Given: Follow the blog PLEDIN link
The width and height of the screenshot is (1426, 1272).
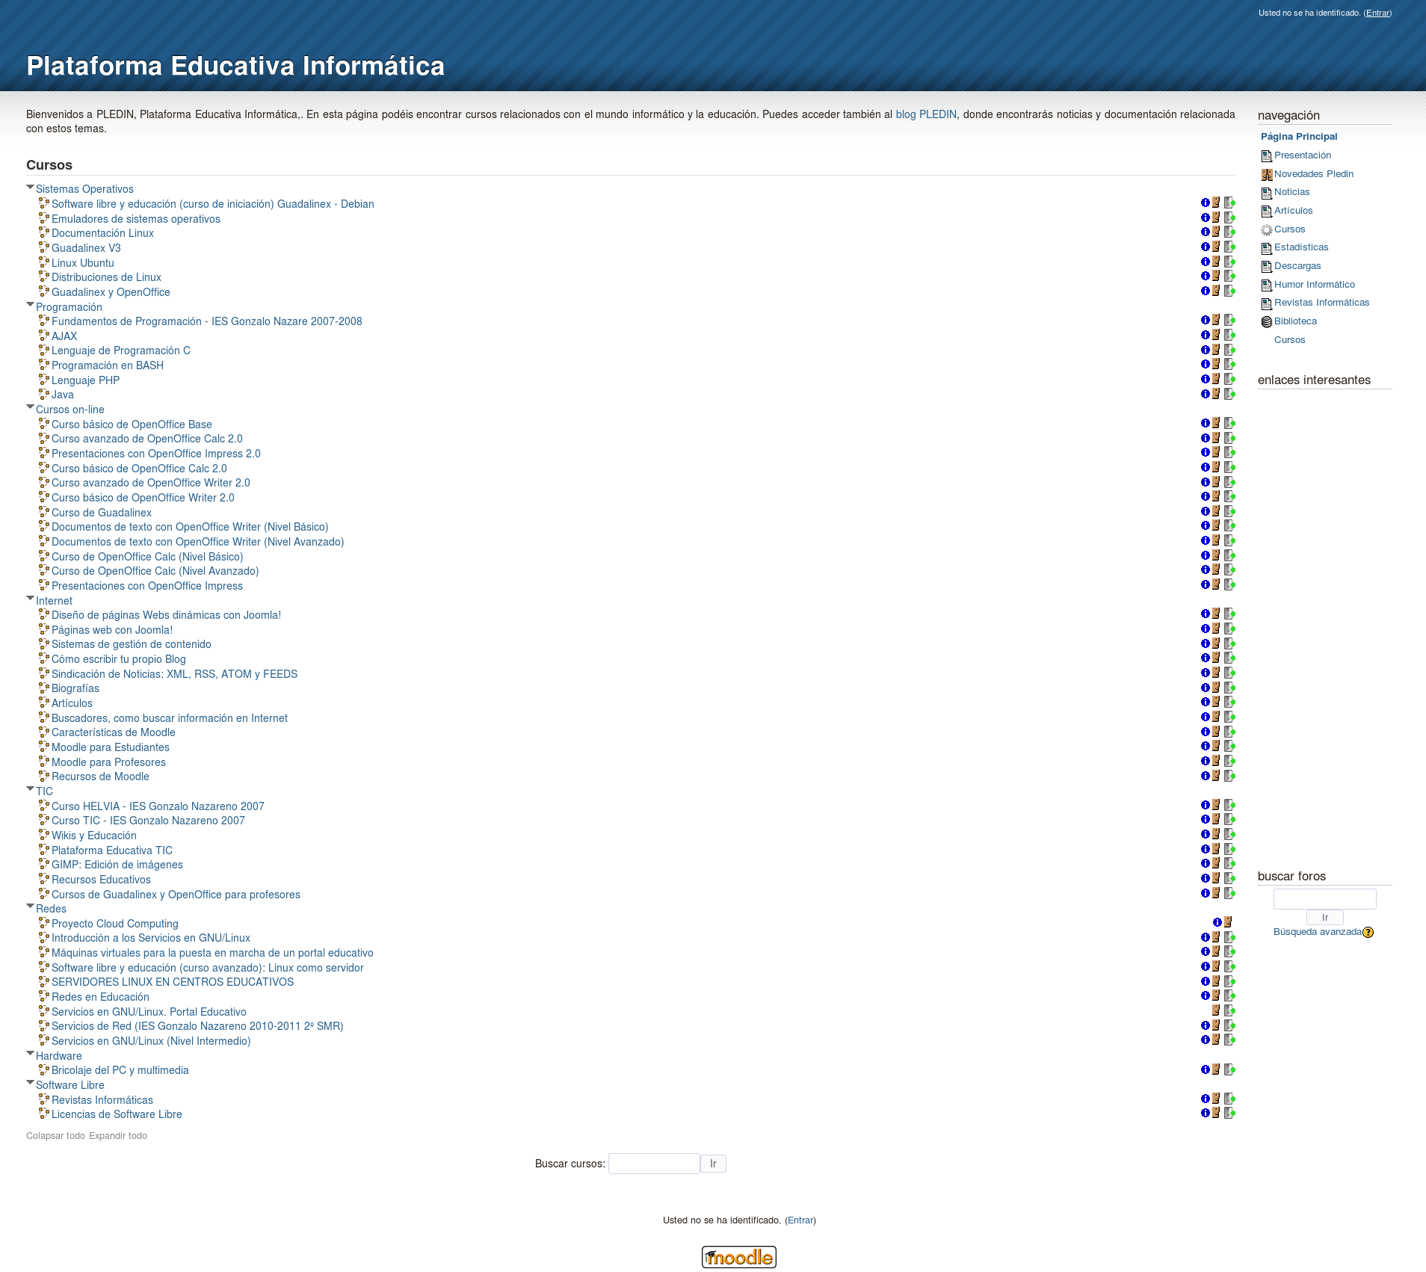Looking at the screenshot, I should (x=925, y=114).
